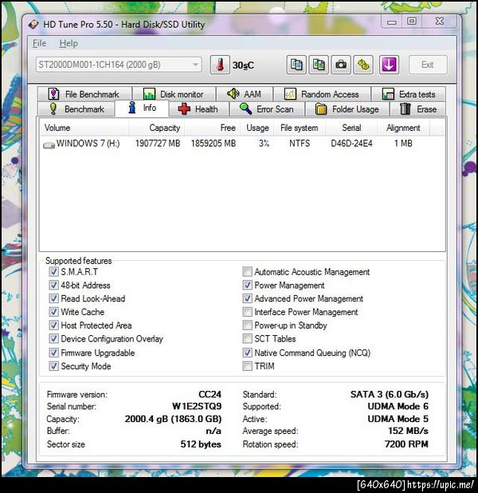Click the File system column header
Screen dimensions: 478x493
pyautogui.click(x=300, y=128)
